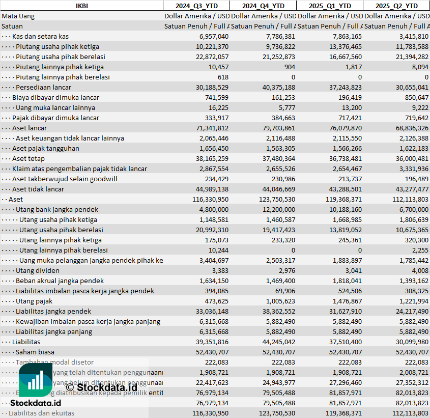
Task: Click the 2025_Q1_YTD column header
Action: coord(329,6)
